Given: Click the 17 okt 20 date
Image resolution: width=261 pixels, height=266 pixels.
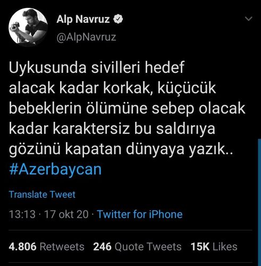Looking at the screenshot, I should (66, 214).
